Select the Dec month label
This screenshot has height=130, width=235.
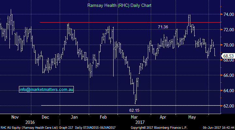click(x=45, y=117)
